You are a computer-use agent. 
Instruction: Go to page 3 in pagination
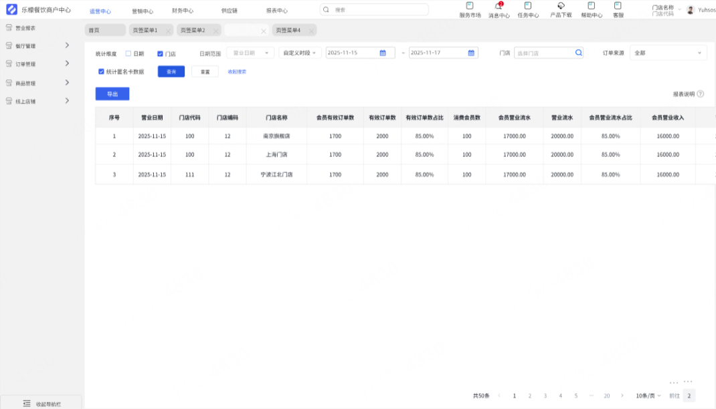(x=545, y=396)
